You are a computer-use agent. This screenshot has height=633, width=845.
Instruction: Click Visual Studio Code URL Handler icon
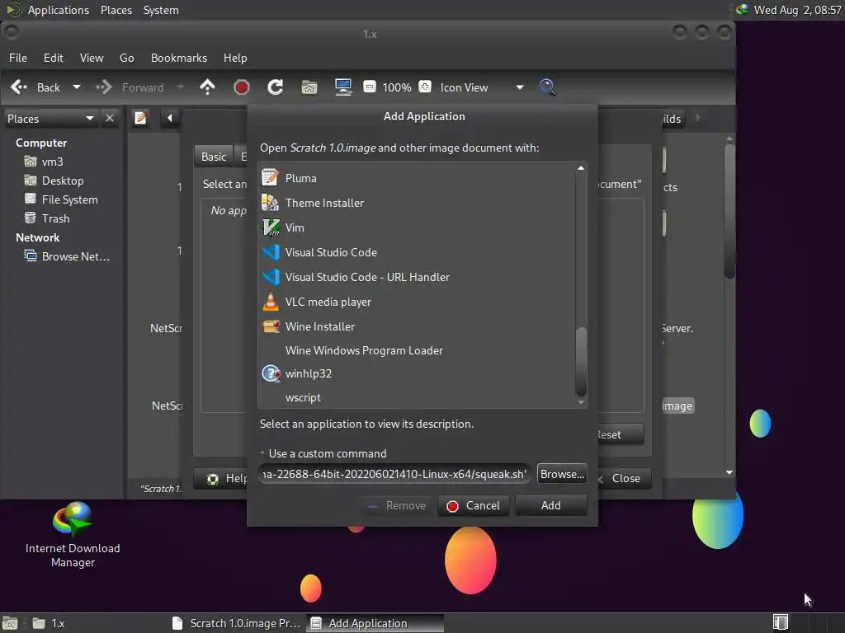(270, 277)
